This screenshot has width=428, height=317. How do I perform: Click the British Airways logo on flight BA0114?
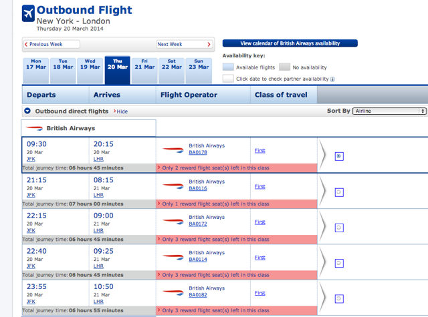coord(173,257)
